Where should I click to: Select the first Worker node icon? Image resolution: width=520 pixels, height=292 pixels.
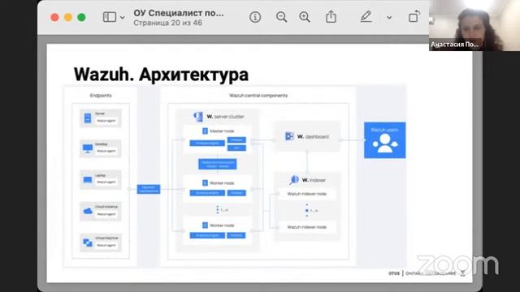pyautogui.click(x=205, y=182)
